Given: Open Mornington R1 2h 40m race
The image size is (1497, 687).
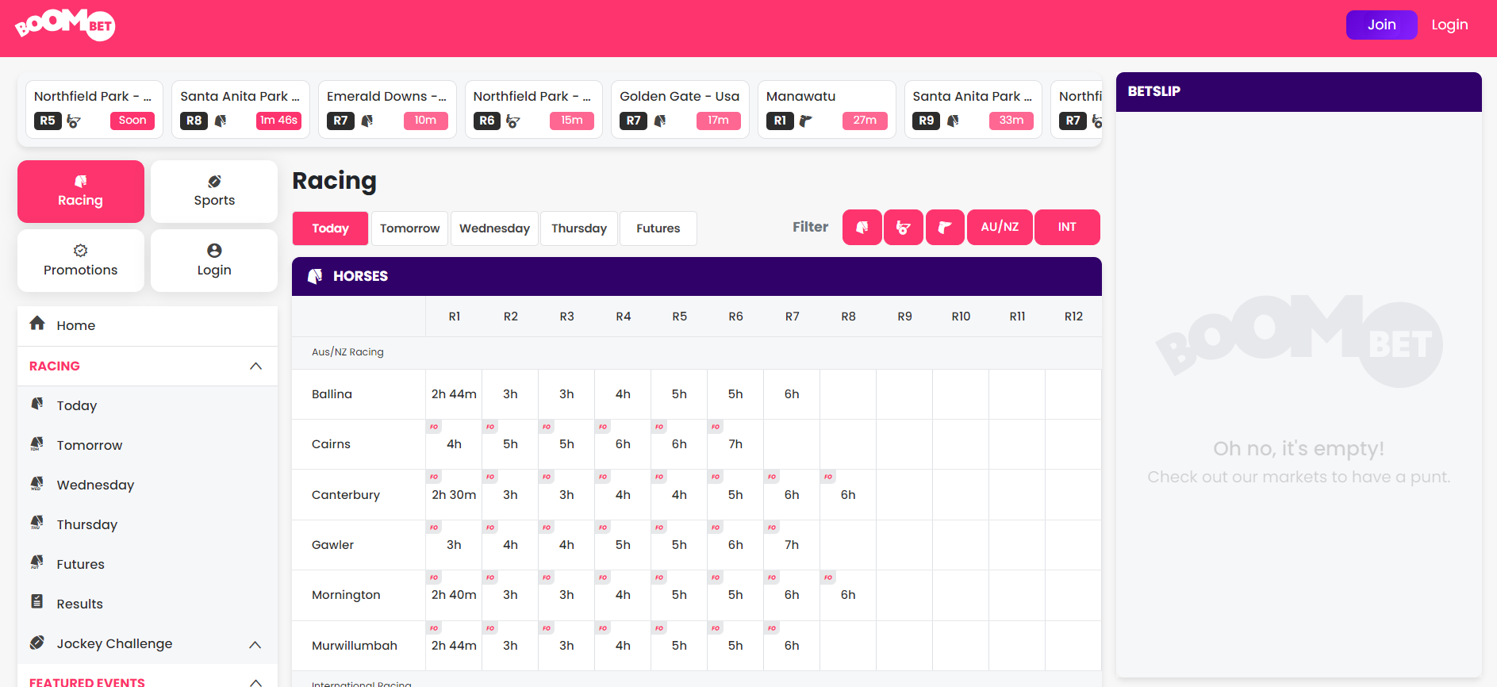Looking at the screenshot, I should click(454, 595).
